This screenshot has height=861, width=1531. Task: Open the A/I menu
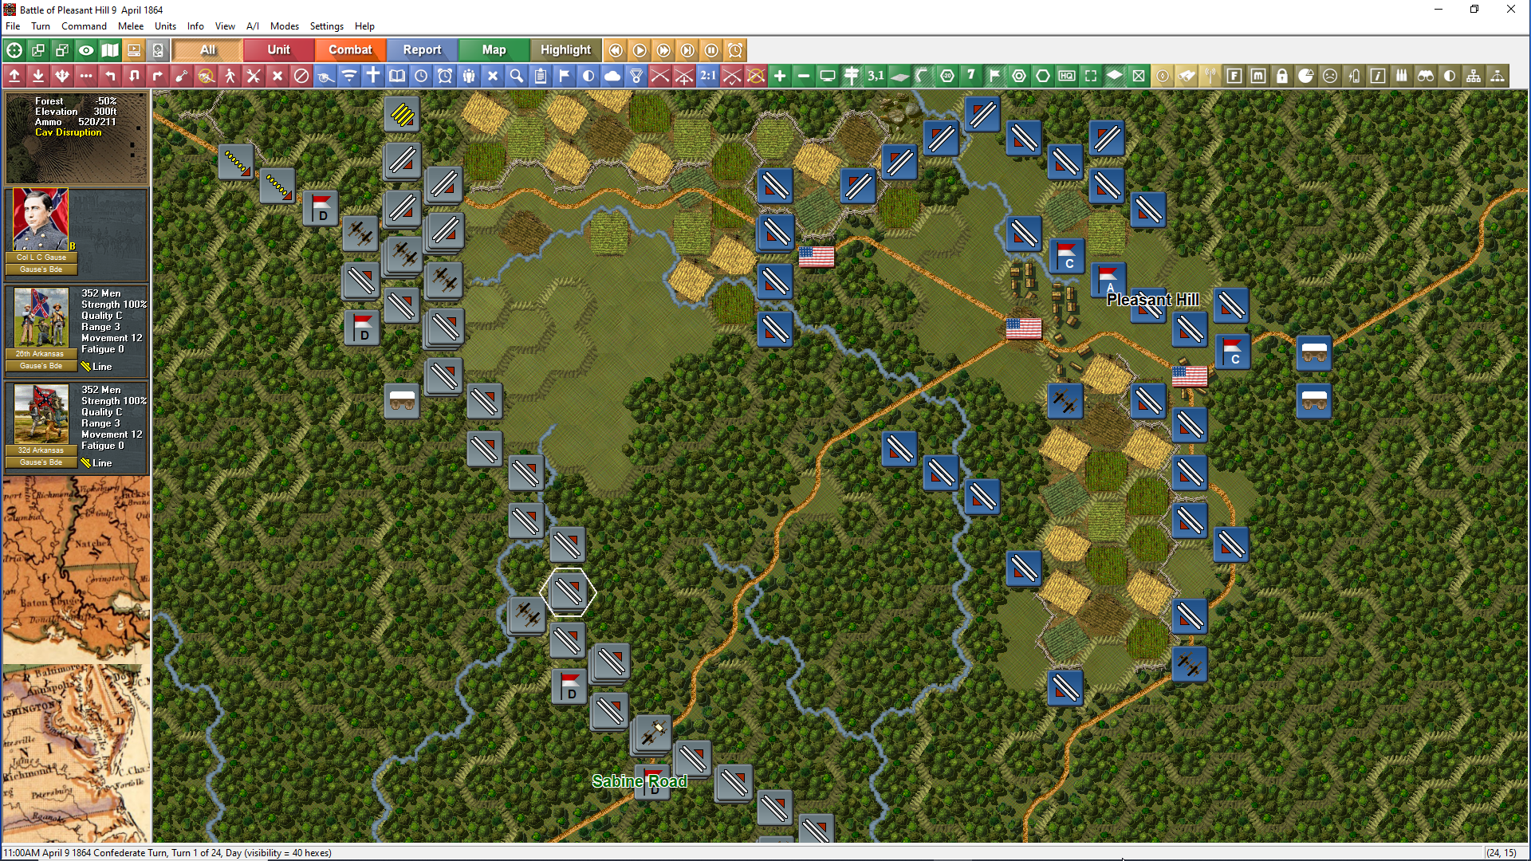[253, 26]
